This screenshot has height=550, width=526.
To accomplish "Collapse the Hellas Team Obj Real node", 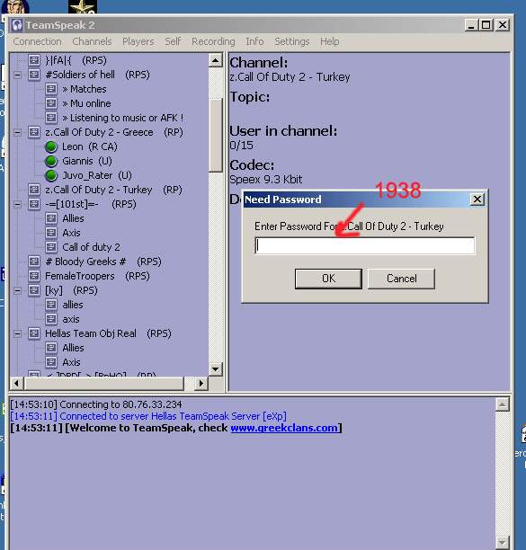I will tap(17, 334).
